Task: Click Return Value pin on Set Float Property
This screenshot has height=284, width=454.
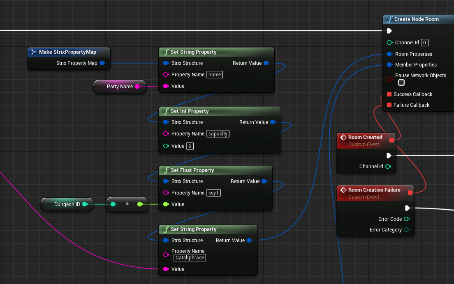Action: (x=264, y=181)
